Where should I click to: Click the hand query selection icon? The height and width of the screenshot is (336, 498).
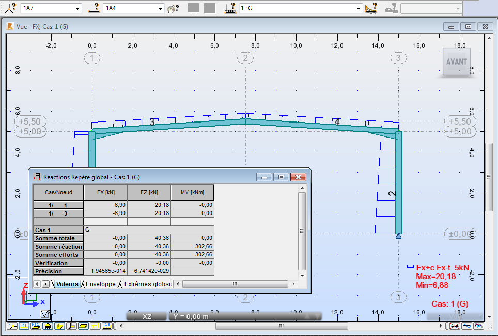[173, 8]
